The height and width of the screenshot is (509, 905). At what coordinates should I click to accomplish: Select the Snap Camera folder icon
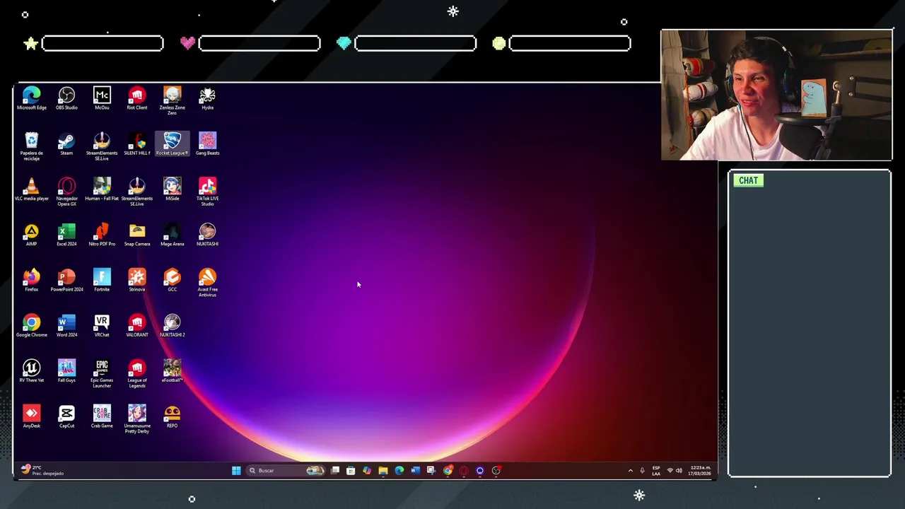click(137, 235)
